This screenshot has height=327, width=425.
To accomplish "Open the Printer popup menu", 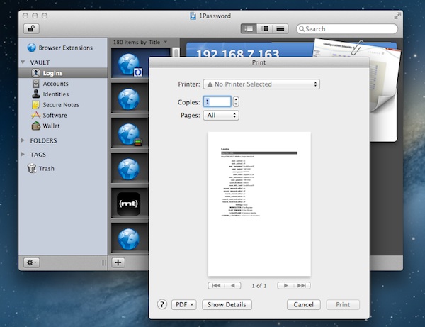I will tap(261, 84).
